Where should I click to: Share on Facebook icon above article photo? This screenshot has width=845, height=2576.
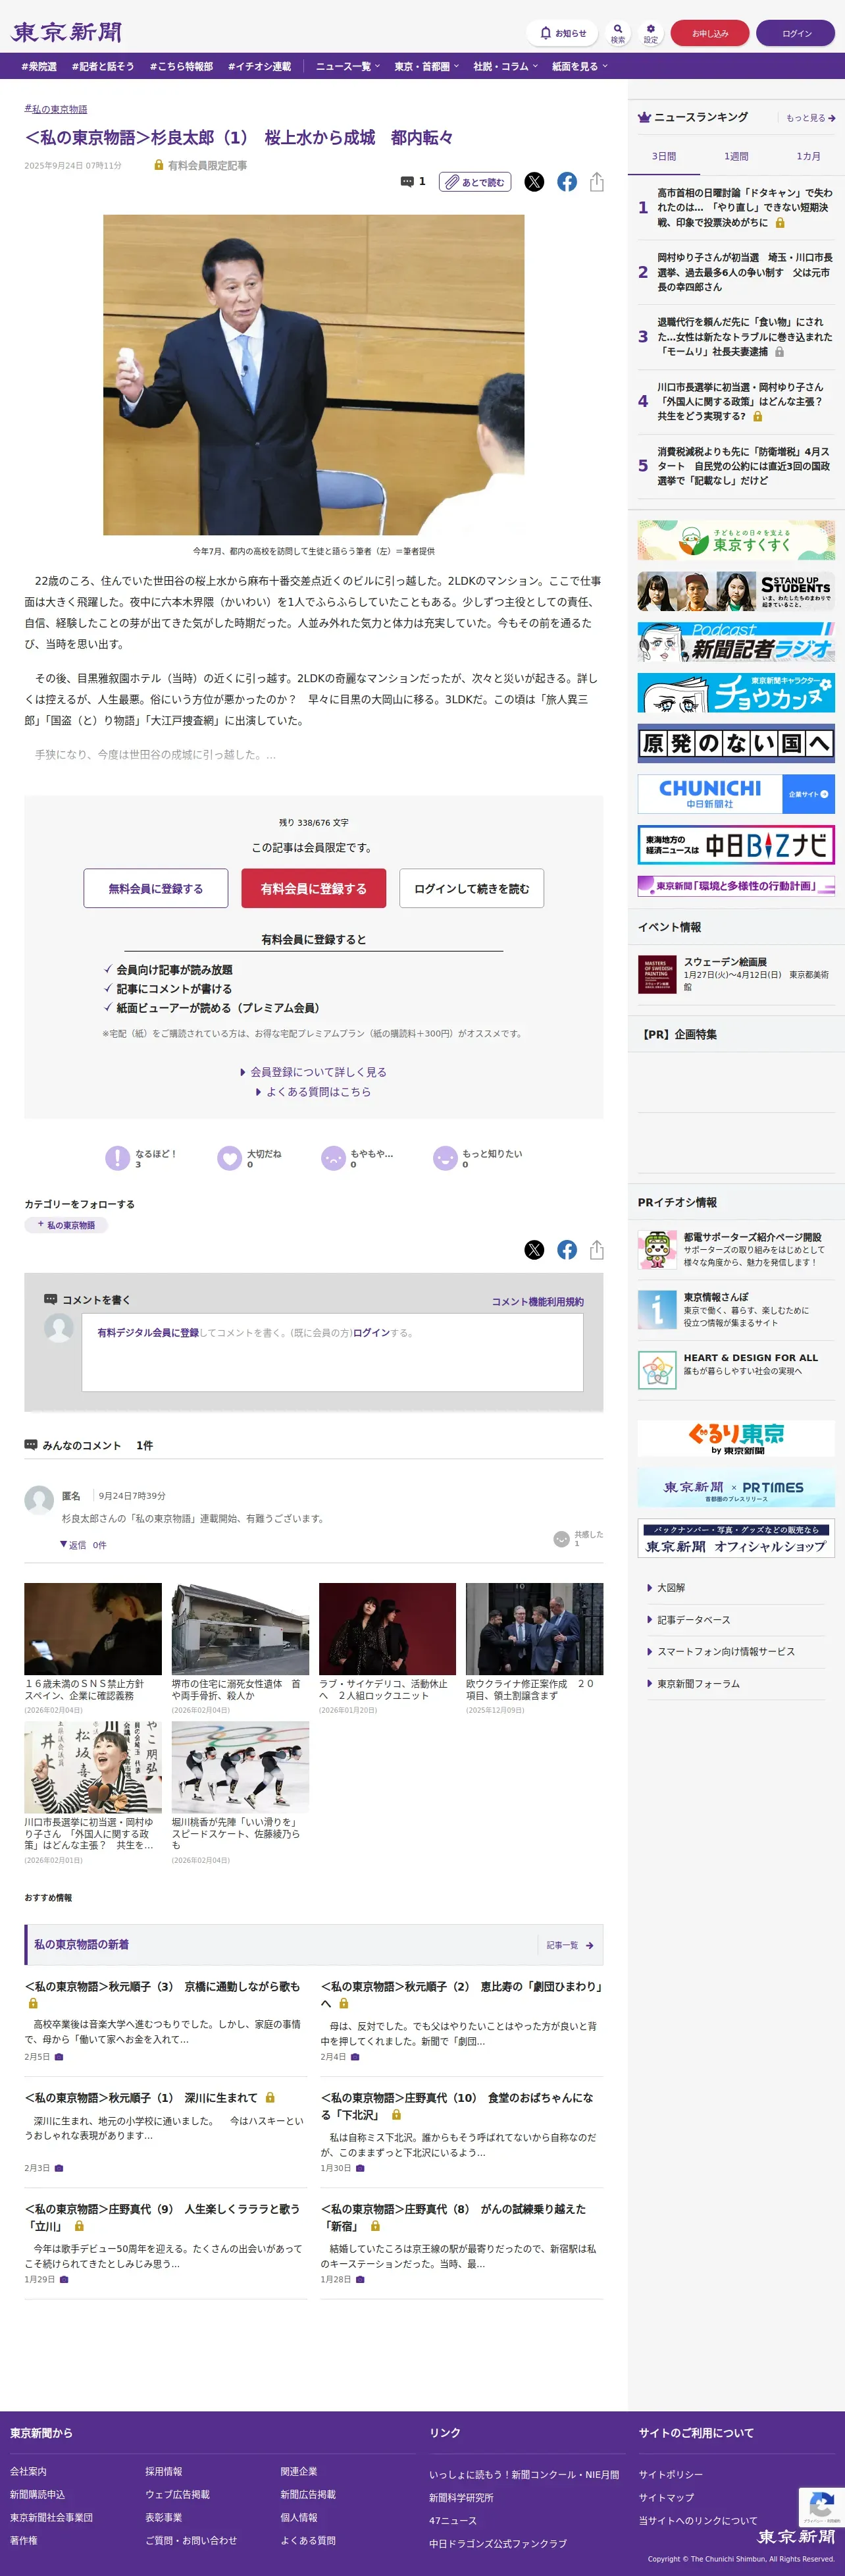coord(567,182)
